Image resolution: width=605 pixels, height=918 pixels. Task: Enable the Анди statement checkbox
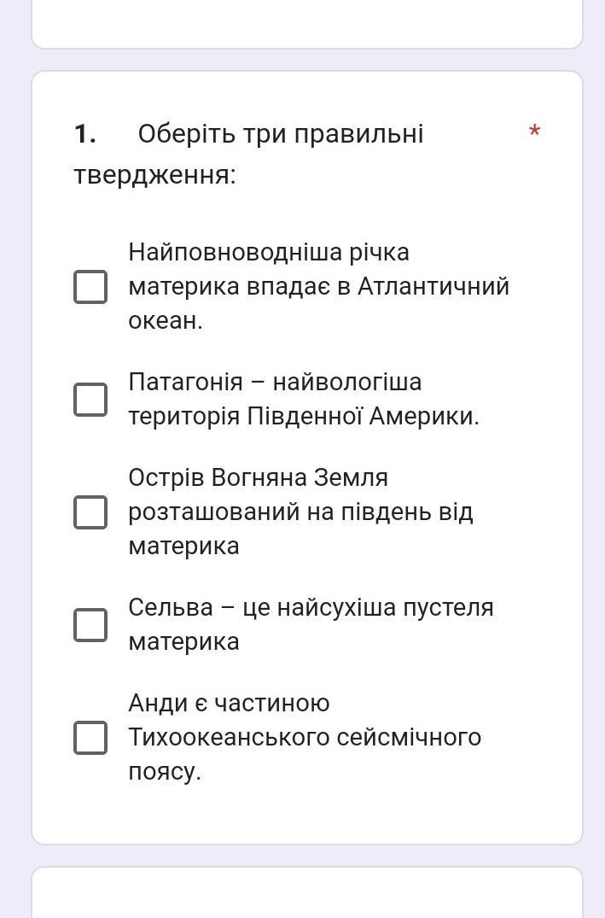point(90,737)
